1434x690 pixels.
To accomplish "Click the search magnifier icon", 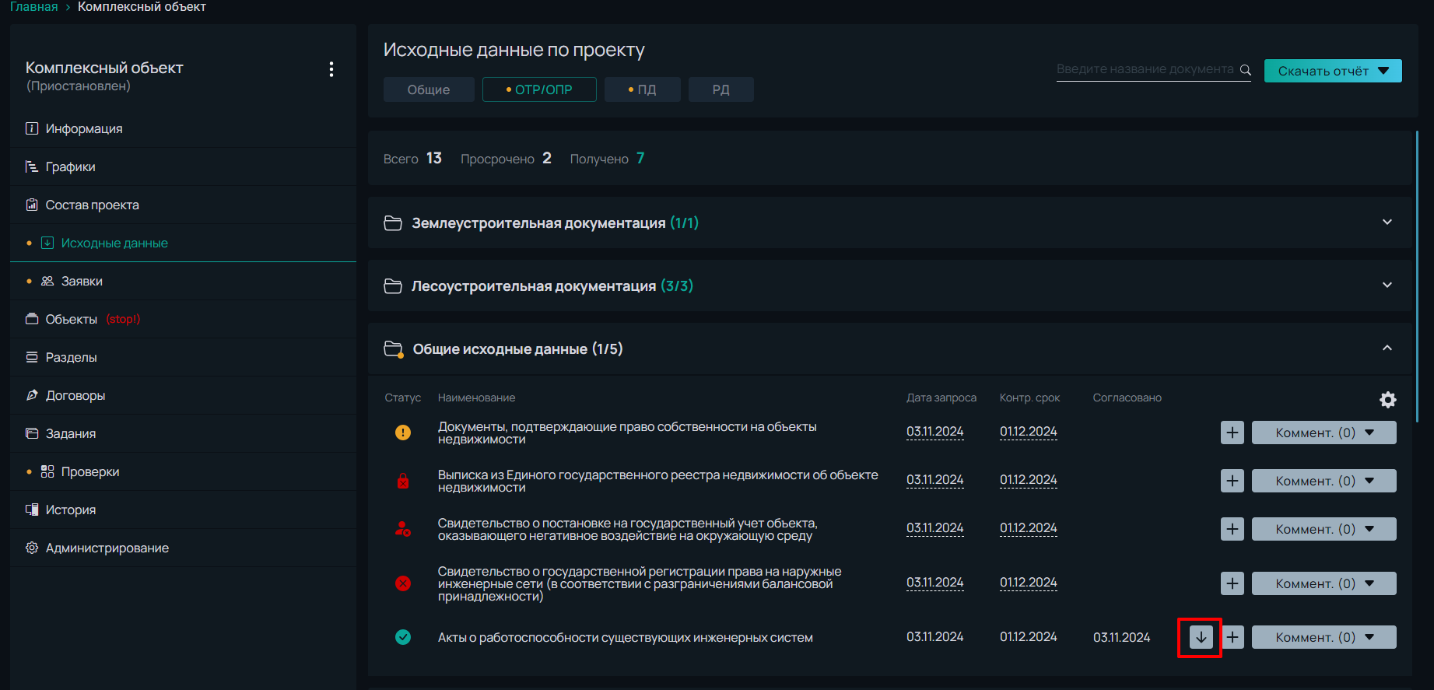I will pyautogui.click(x=1245, y=70).
